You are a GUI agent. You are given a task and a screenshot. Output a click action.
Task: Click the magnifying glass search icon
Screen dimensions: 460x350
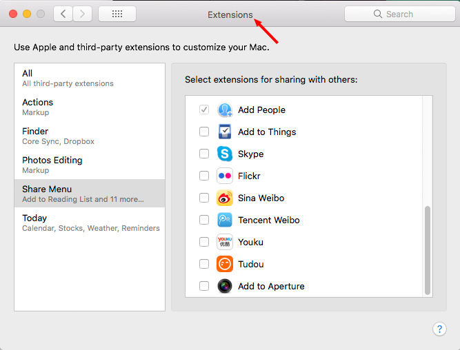click(377, 14)
